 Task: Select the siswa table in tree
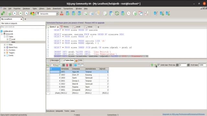13,42
